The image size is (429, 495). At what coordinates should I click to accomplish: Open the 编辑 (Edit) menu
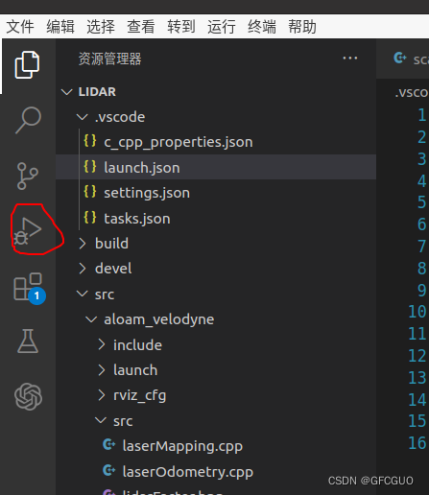click(60, 27)
